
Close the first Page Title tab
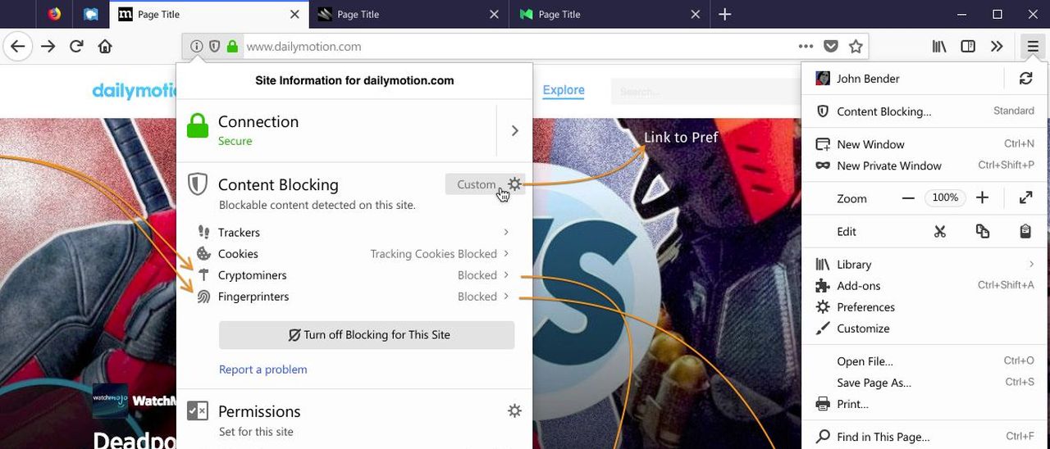tap(294, 14)
